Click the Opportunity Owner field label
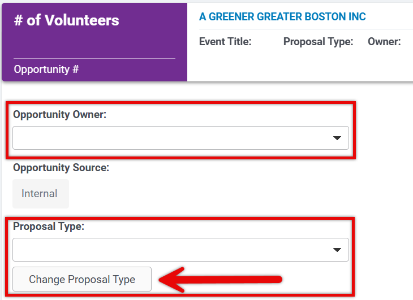 (x=59, y=115)
